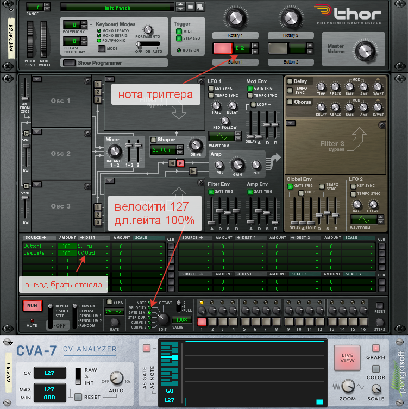Enable LFO 1 Tempo Sync
408x409 pixels.
(x=211, y=95)
